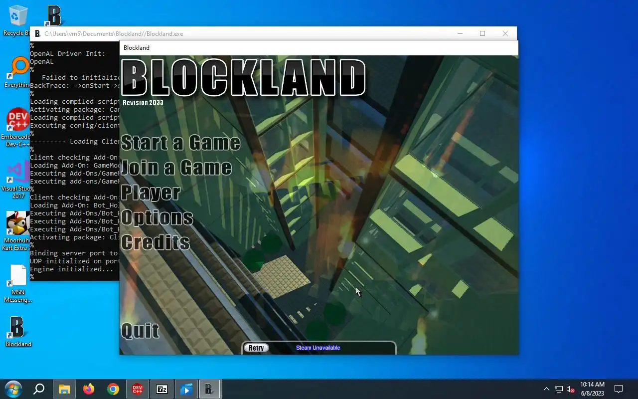Image resolution: width=638 pixels, height=399 pixels.
Task: Open the Join a Game menu
Action: coord(176,168)
